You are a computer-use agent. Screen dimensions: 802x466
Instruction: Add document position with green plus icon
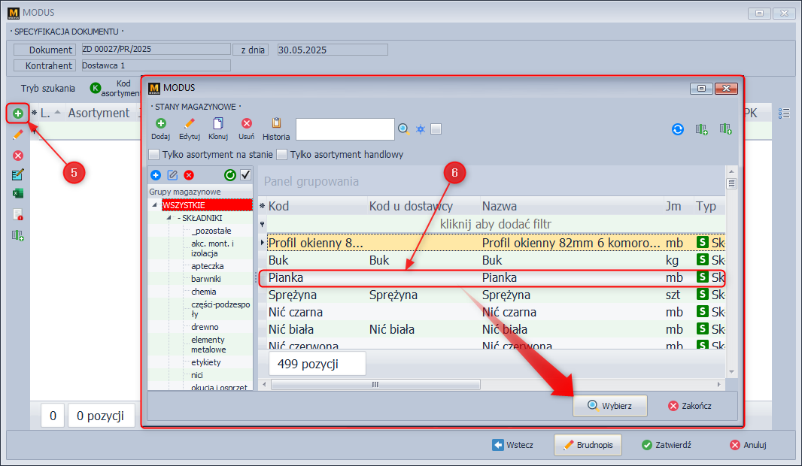pos(18,113)
